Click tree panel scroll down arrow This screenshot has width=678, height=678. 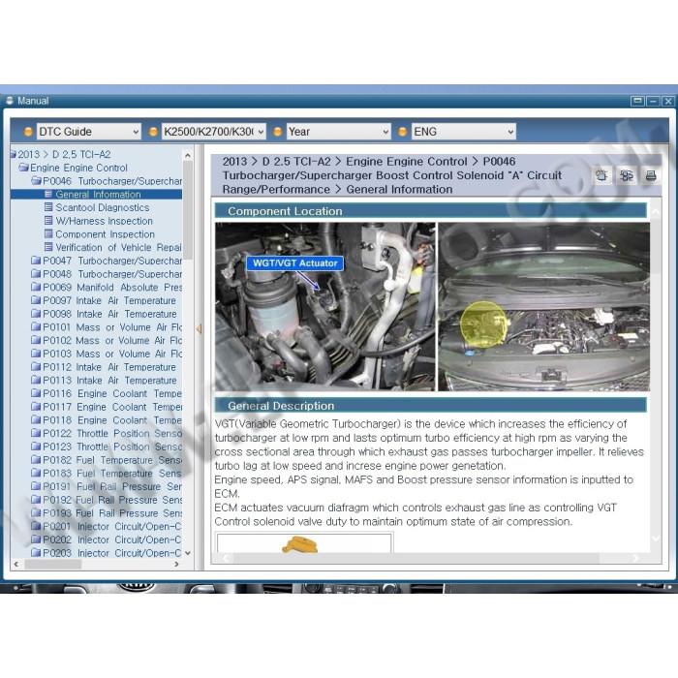[x=188, y=553]
